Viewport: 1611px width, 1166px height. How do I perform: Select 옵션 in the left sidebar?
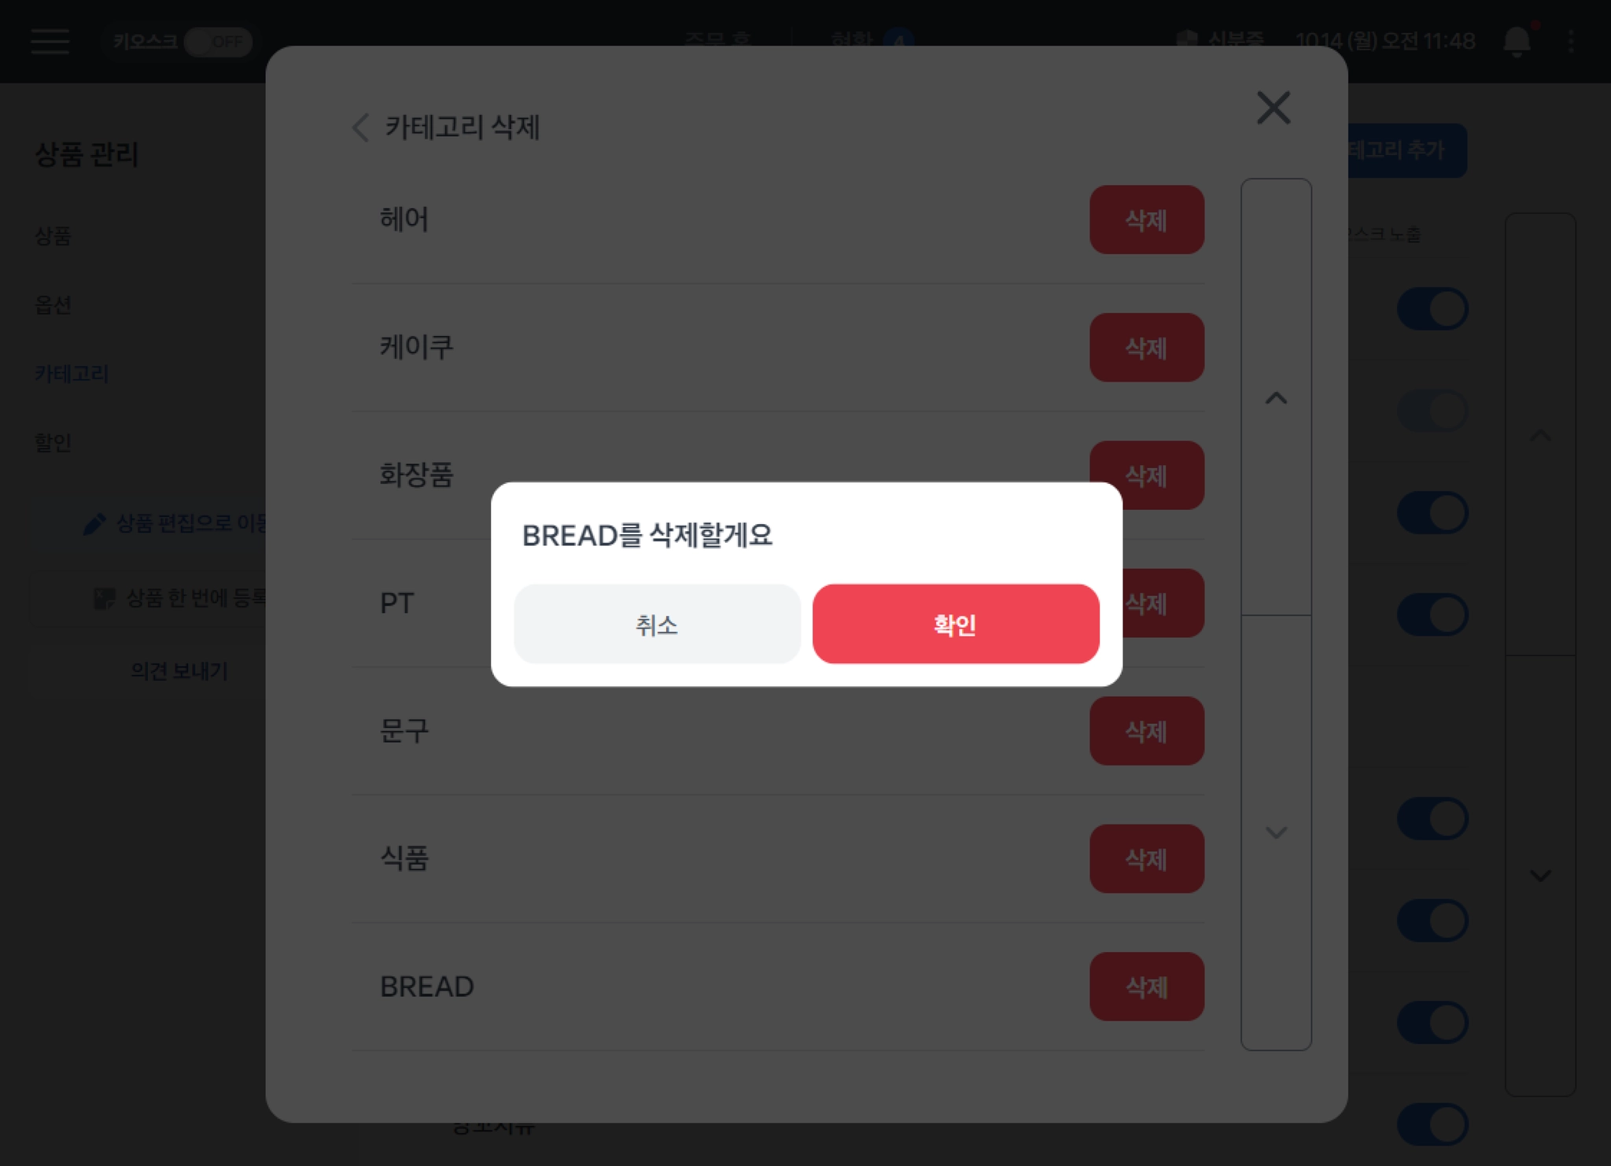(53, 304)
